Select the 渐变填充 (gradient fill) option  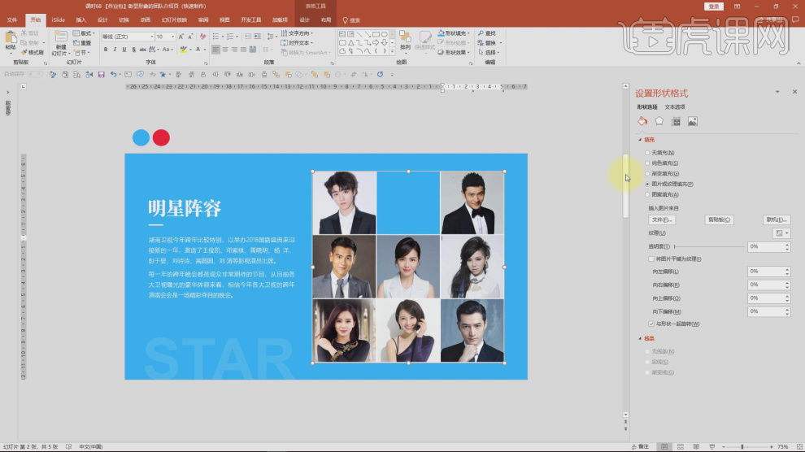[647, 173]
